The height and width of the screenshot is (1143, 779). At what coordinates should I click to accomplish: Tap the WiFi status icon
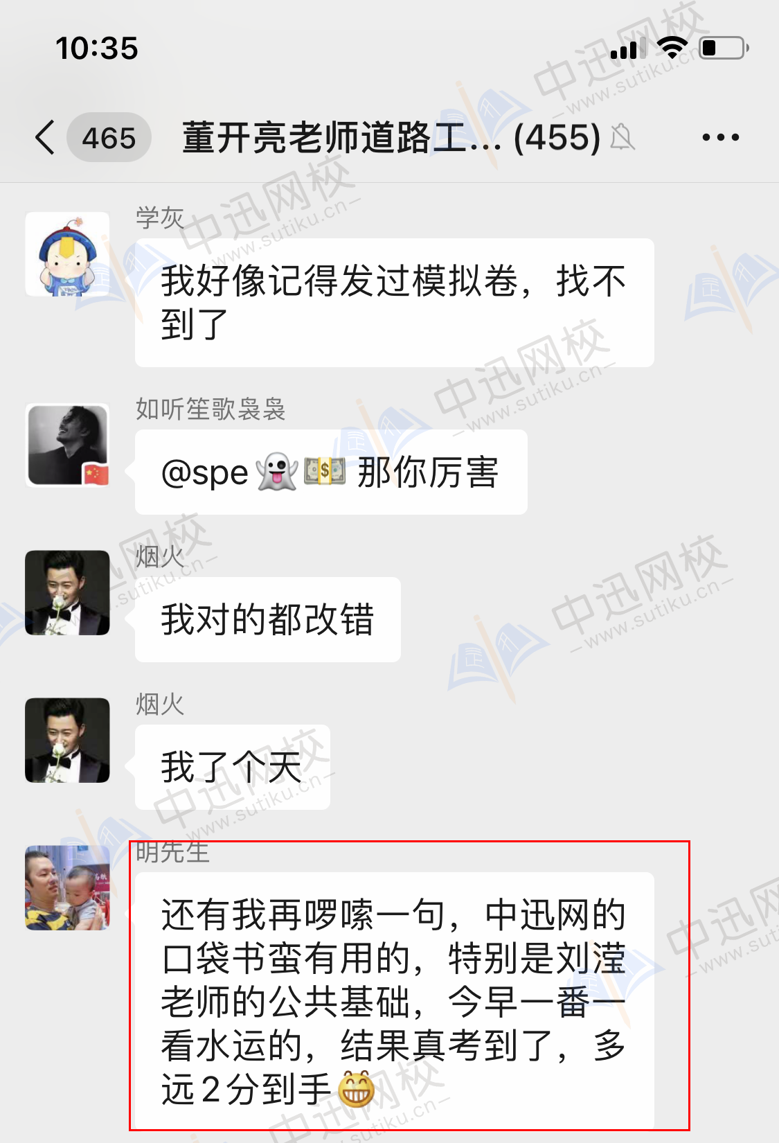[x=671, y=48]
